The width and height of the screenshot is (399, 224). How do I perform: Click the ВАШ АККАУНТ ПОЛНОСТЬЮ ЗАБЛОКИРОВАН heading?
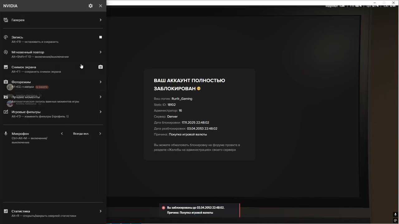pyautogui.click(x=190, y=85)
